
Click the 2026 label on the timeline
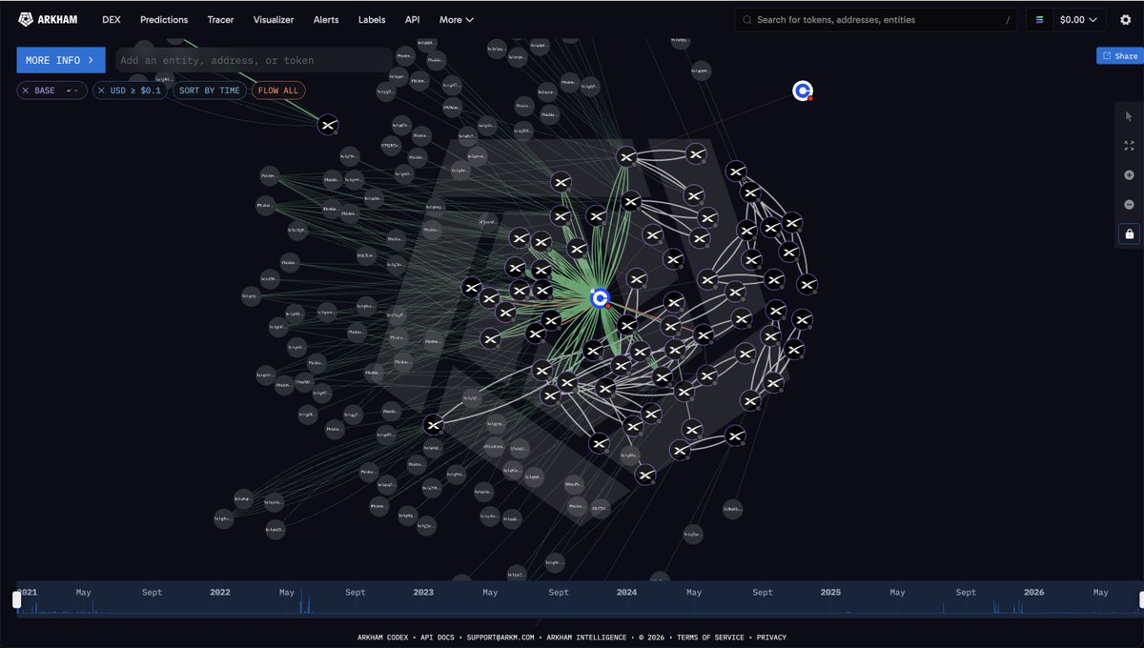coord(1033,592)
